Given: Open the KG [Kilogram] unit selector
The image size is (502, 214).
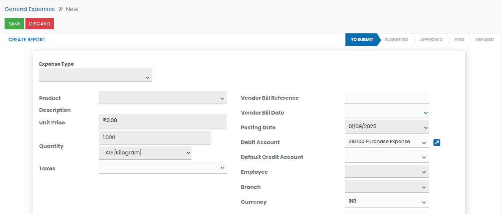Looking at the screenshot, I should coord(145,153).
